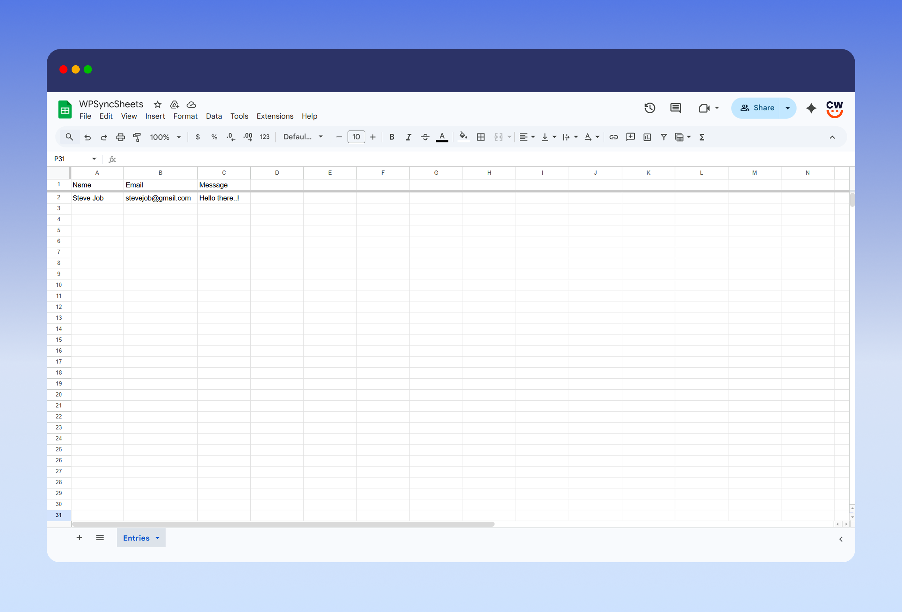Open the borders tool
902x612 pixels.
point(481,137)
